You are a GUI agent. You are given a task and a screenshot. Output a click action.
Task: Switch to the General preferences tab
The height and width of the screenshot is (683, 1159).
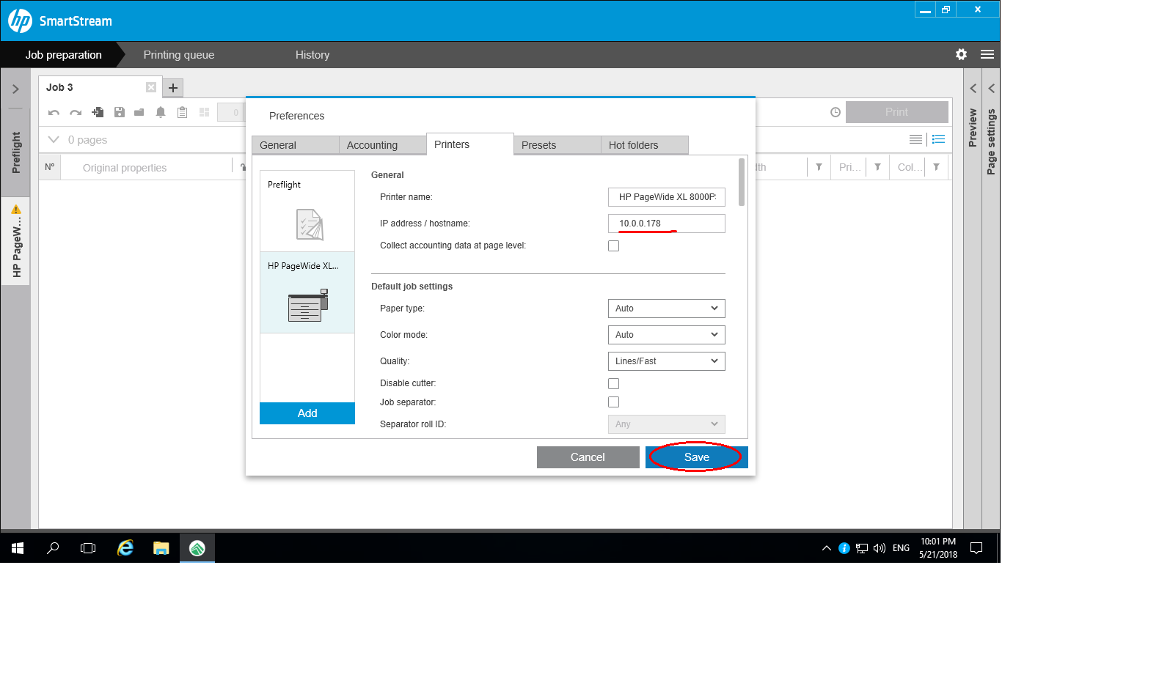[x=295, y=145]
